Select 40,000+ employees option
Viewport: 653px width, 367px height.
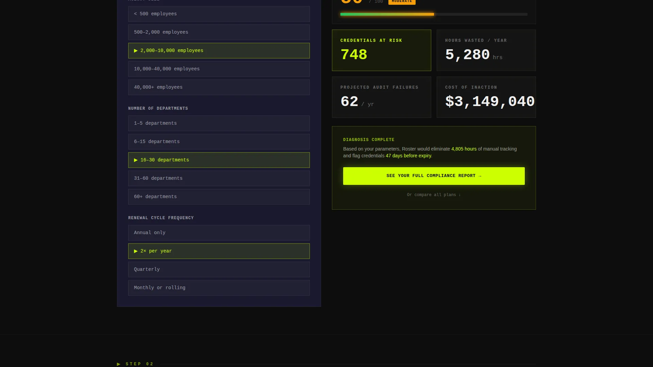[219, 87]
